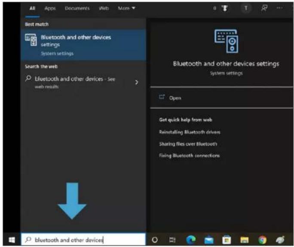Expand web results chevron arrow
This screenshot has height=247, width=294.
(137, 82)
